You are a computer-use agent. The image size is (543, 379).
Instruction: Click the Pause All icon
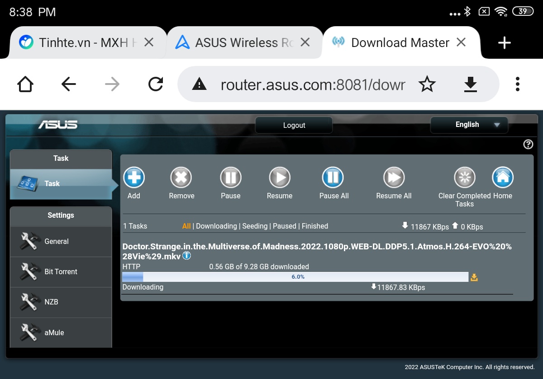click(x=333, y=178)
